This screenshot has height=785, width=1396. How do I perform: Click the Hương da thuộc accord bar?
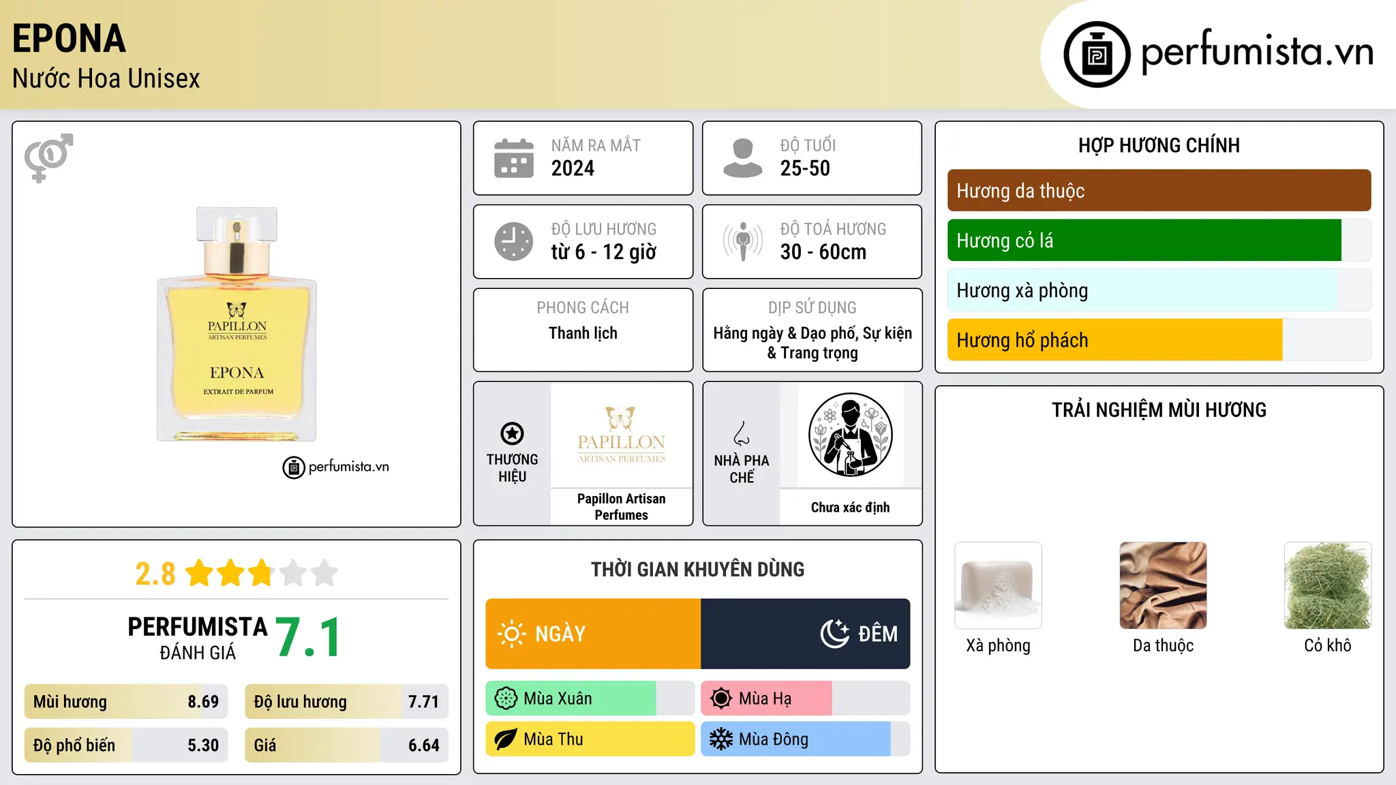pyautogui.click(x=1159, y=191)
